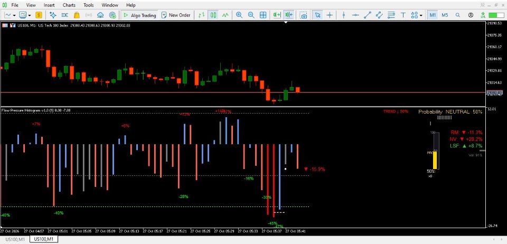Viewport: 507px width, 244px height.
Task: Expand the profiles dropdown arrow
Action: point(30,15)
